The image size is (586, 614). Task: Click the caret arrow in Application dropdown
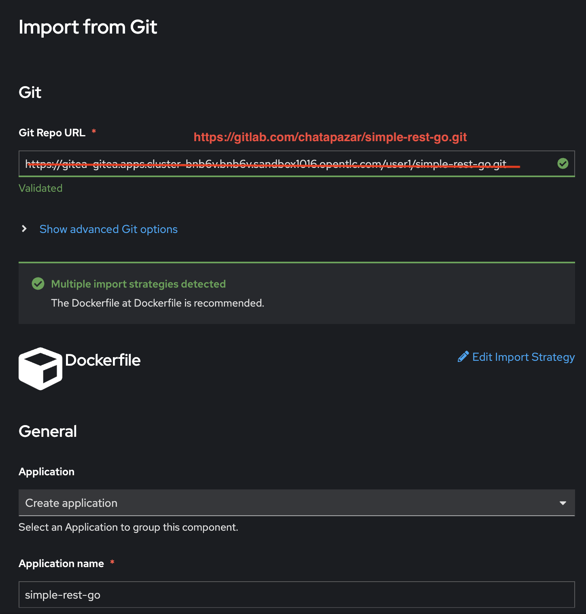[563, 503]
